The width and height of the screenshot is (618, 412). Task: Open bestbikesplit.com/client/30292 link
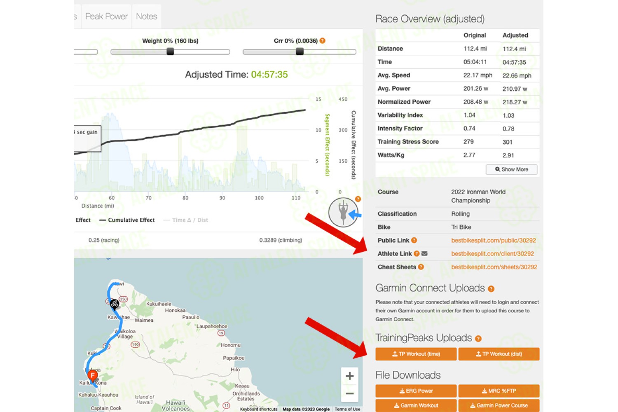pos(492,254)
